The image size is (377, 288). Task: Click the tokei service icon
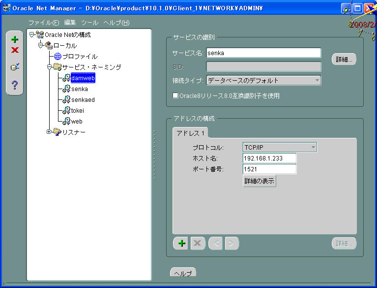click(66, 111)
